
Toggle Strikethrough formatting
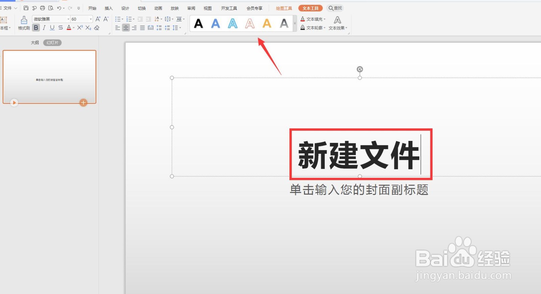click(61, 28)
